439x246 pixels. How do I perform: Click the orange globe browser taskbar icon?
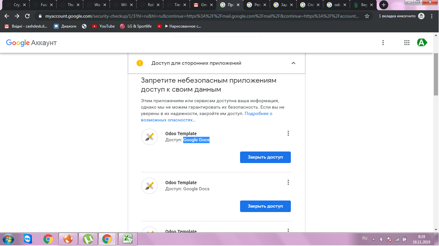click(68, 239)
